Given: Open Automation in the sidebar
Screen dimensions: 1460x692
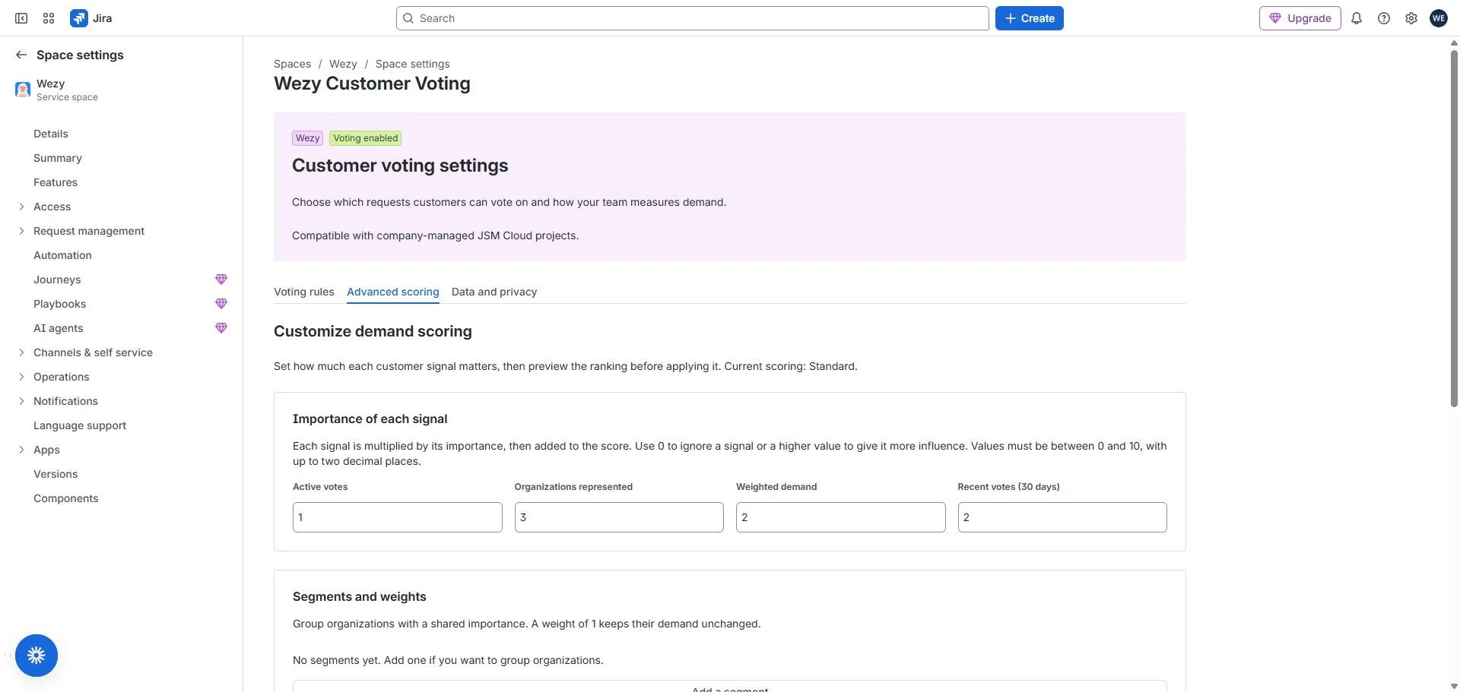Looking at the screenshot, I should [62, 255].
